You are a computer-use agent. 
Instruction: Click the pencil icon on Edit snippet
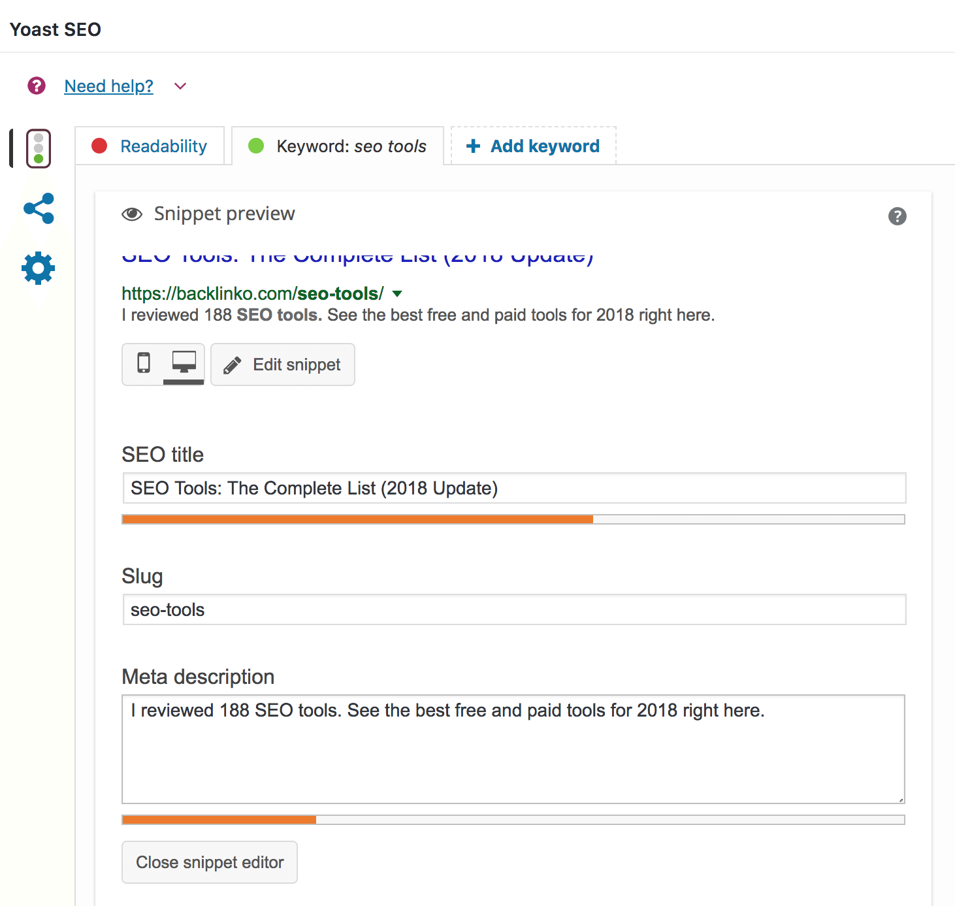click(233, 364)
